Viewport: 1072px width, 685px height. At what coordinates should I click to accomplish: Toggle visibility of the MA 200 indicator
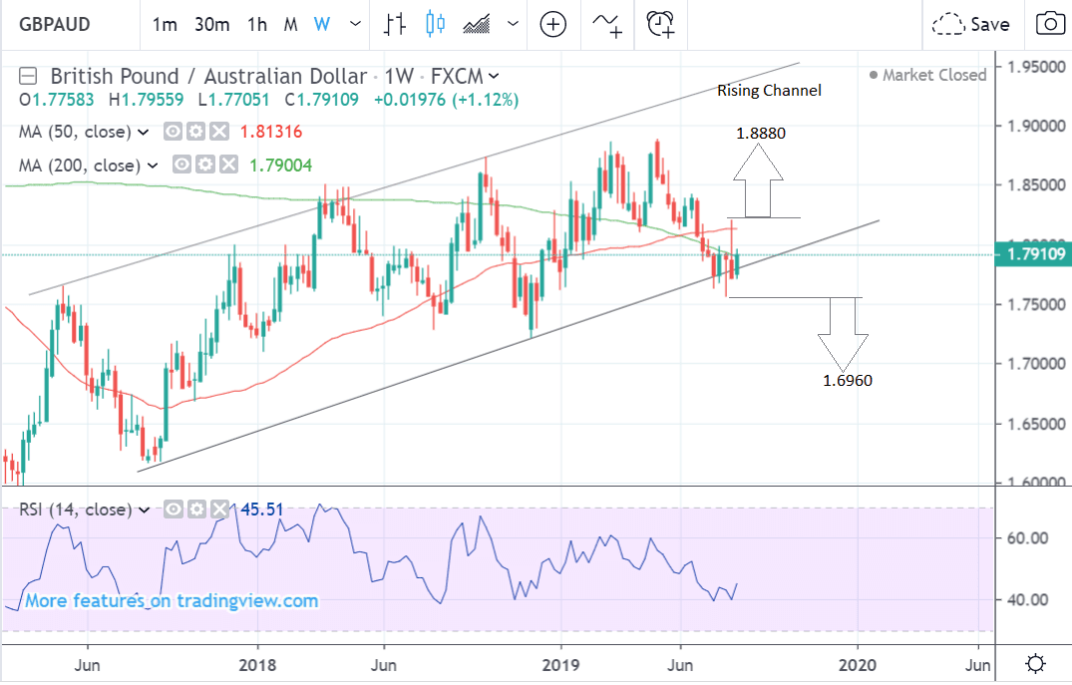click(x=180, y=166)
